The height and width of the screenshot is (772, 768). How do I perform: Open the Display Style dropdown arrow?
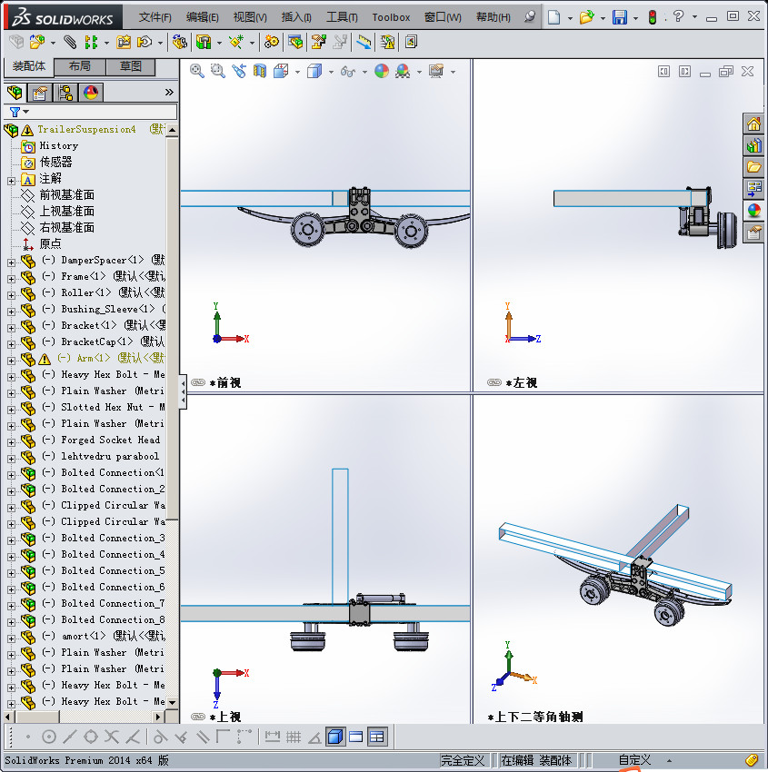pos(331,72)
